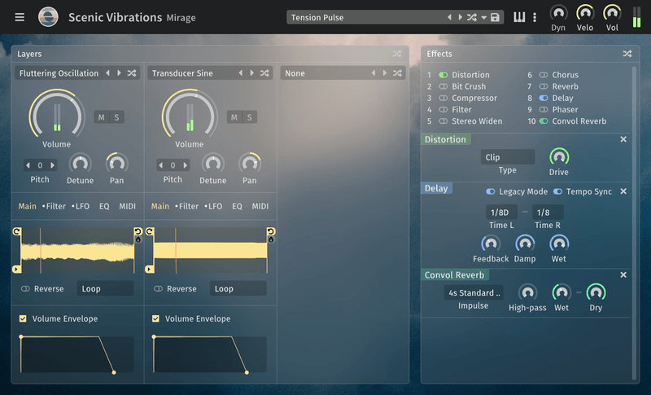
Task: Enable the Reverb effect toggle
Action: click(544, 86)
